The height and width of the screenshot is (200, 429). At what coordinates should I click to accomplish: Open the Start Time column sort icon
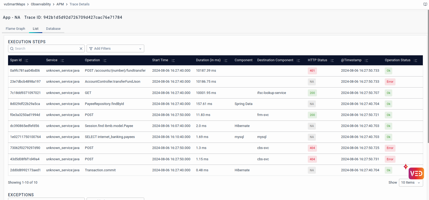[173, 60]
